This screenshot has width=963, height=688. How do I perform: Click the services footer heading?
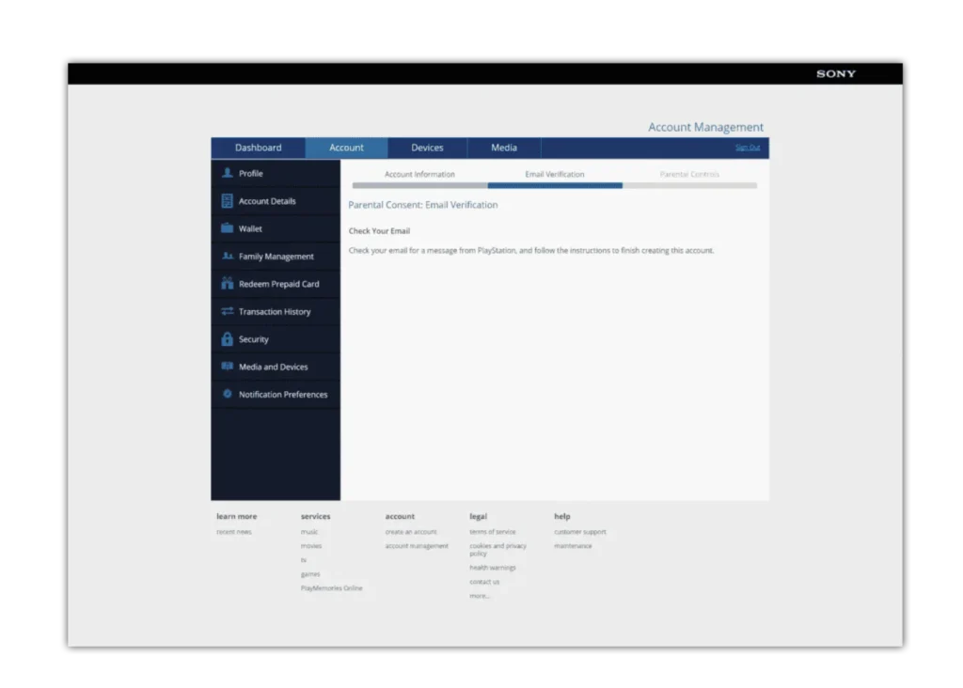click(x=316, y=517)
